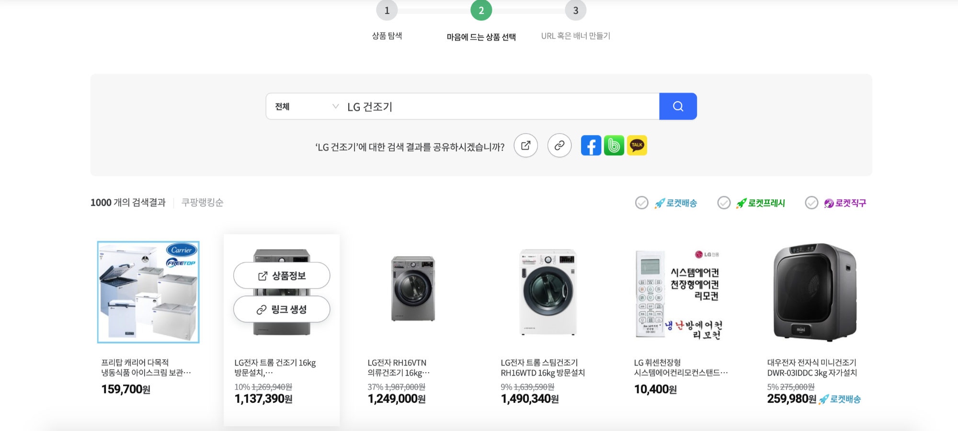Share search results via KakaoTalk

point(637,145)
